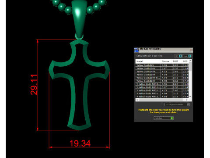The width and height of the screenshot is (210, 158).
Task: Click the horizontal scroll left arrow
Action: tap(137, 100)
